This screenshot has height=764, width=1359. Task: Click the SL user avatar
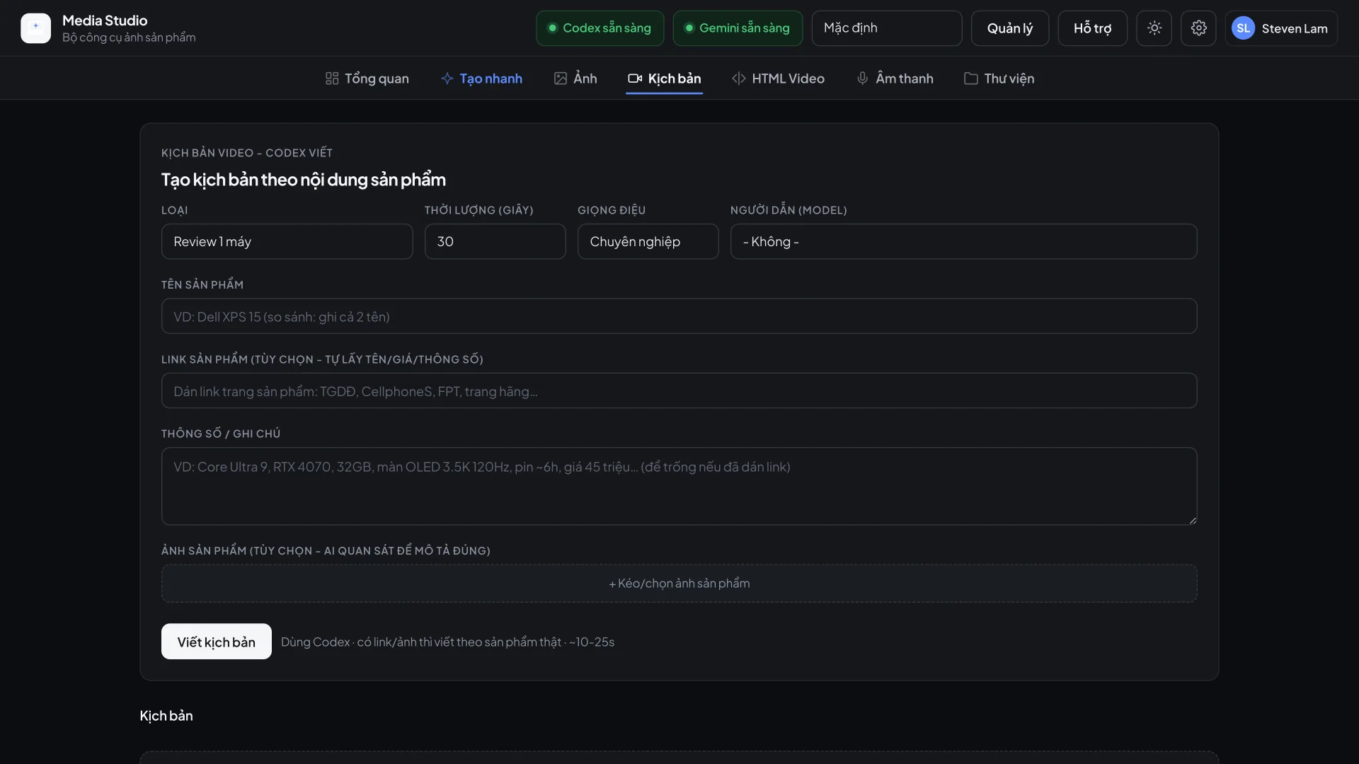[1243, 28]
